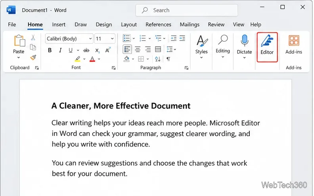Click the Search box in title bar
This screenshot has width=314, height=196.
pyautogui.click(x=187, y=10)
